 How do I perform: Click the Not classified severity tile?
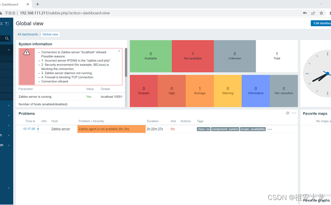click(284, 91)
